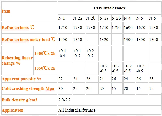
Task: Select the N-2a column header
Action: (x=78, y=18)
